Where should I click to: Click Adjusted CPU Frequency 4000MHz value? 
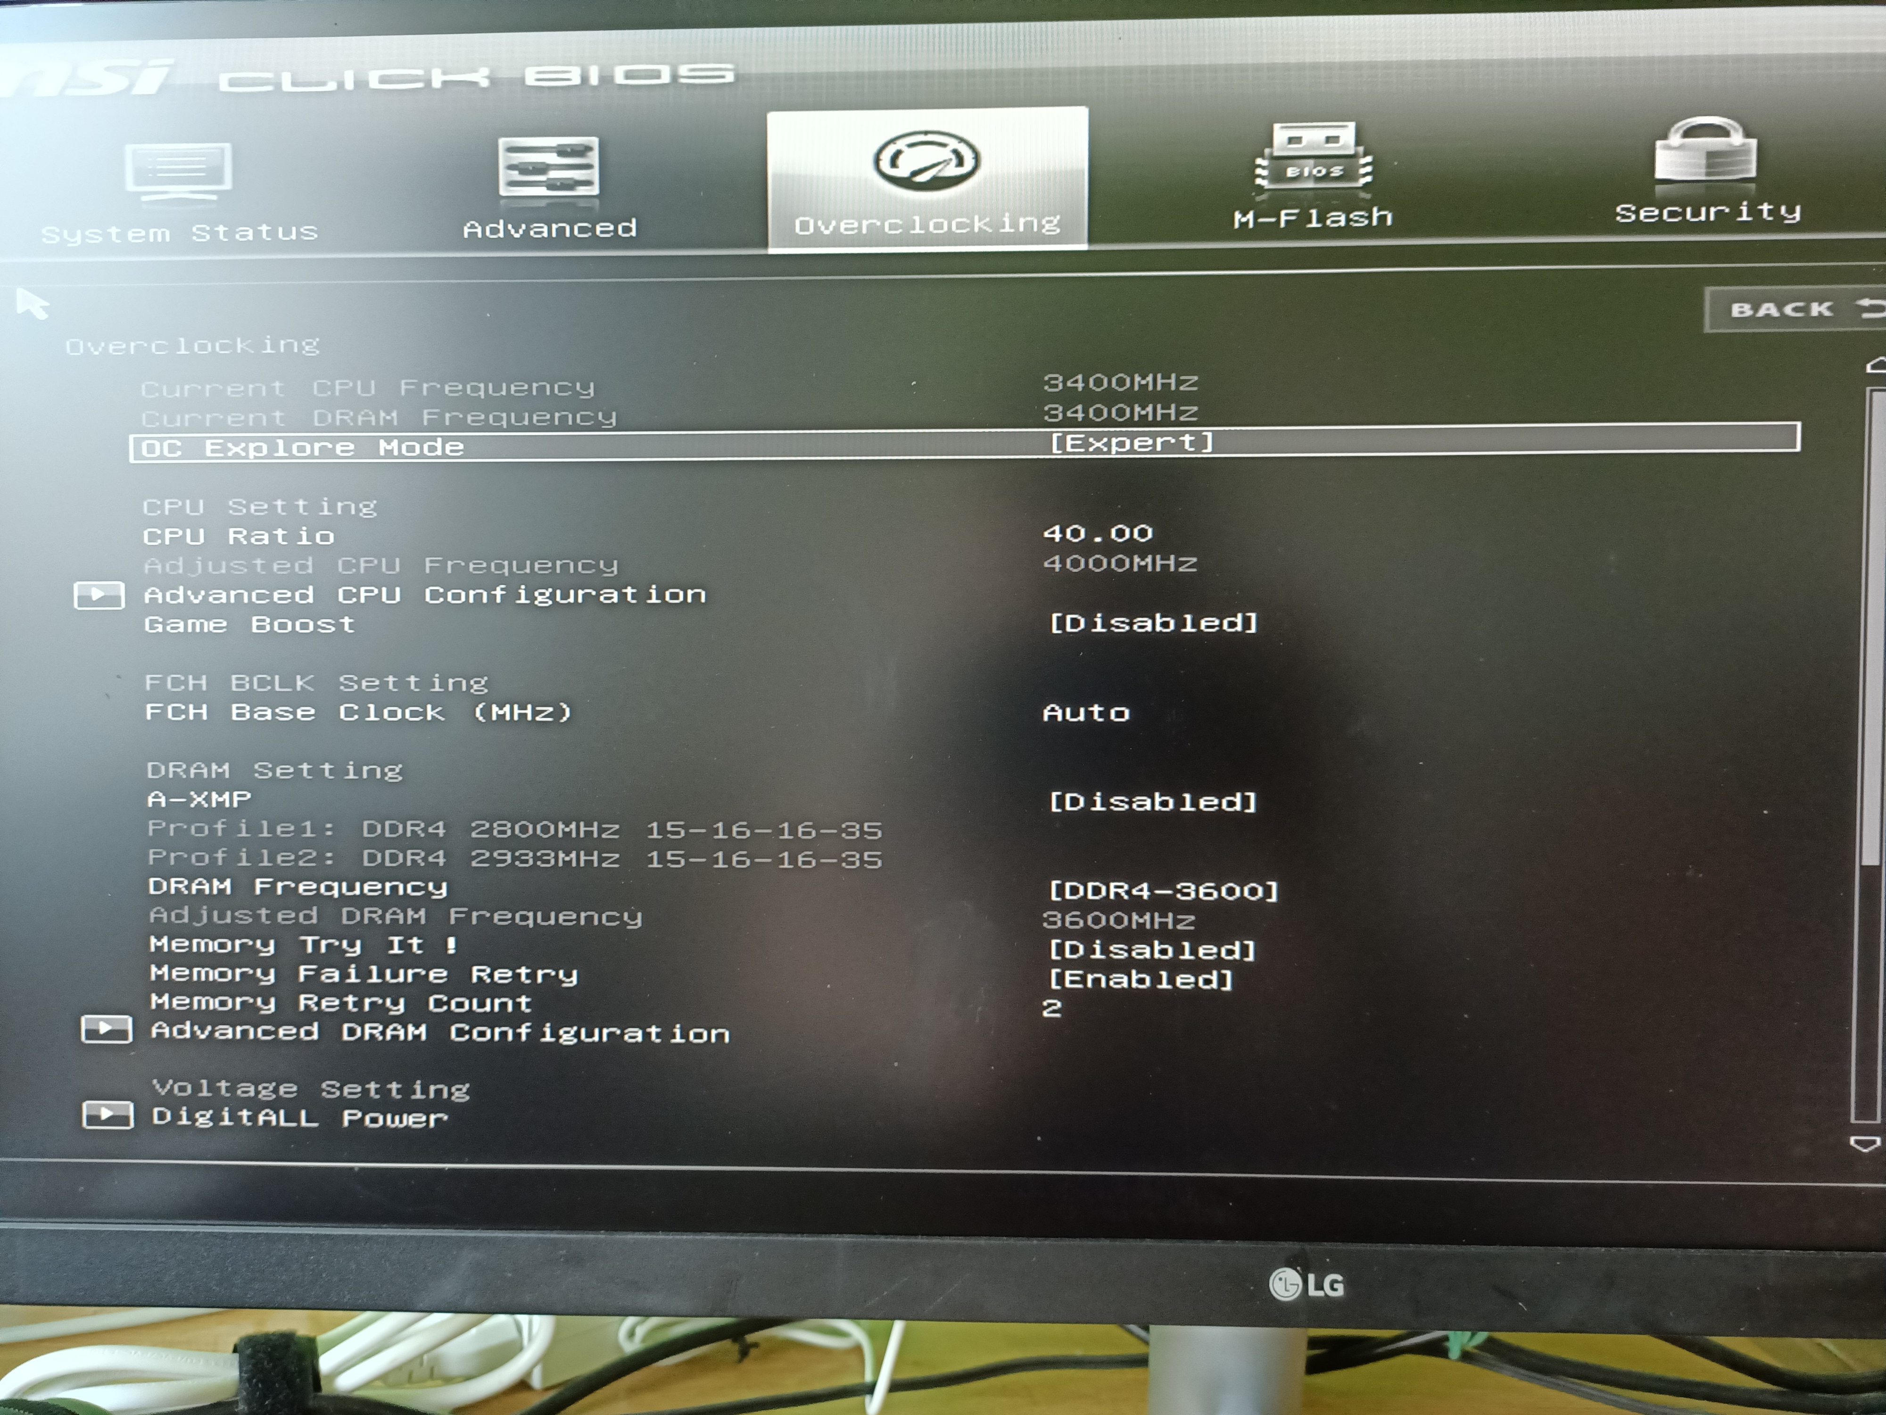[x=1120, y=563]
